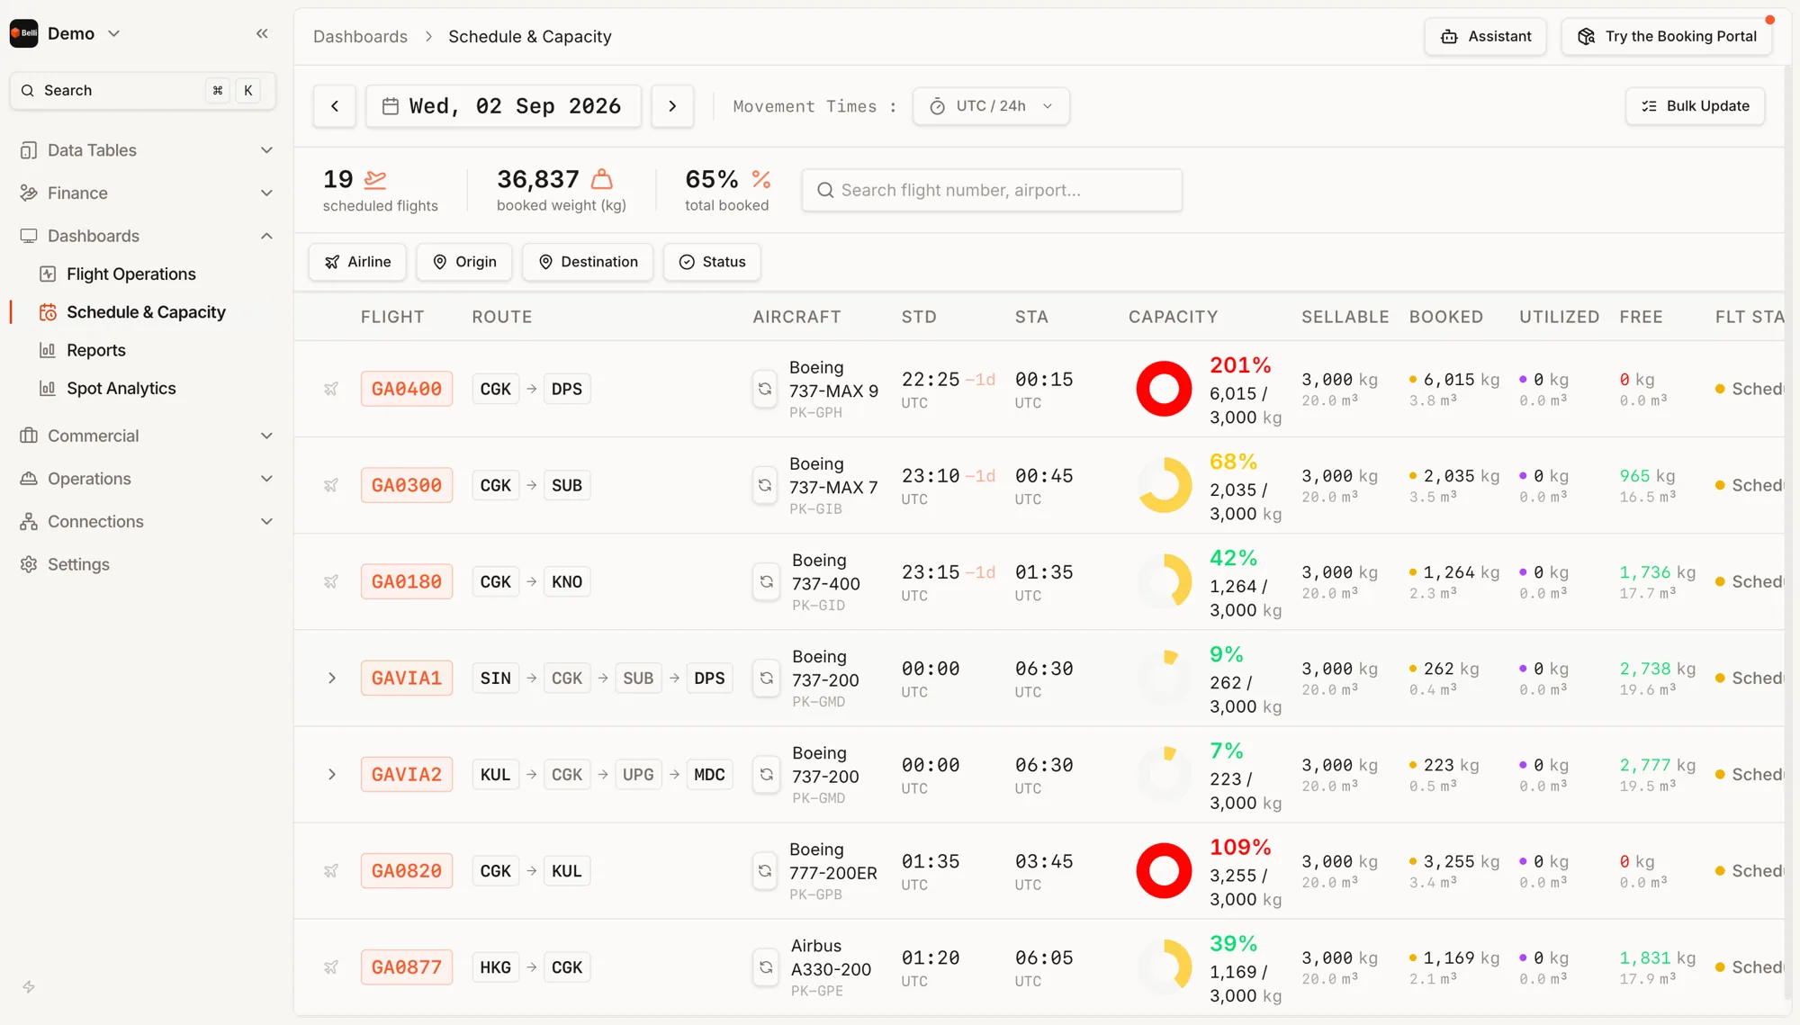Click the aircraft swap icon for GAVIA1
Image resolution: width=1800 pixels, height=1025 pixels.
(x=767, y=678)
